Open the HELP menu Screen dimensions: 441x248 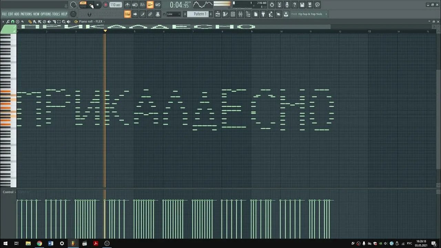tap(64, 14)
